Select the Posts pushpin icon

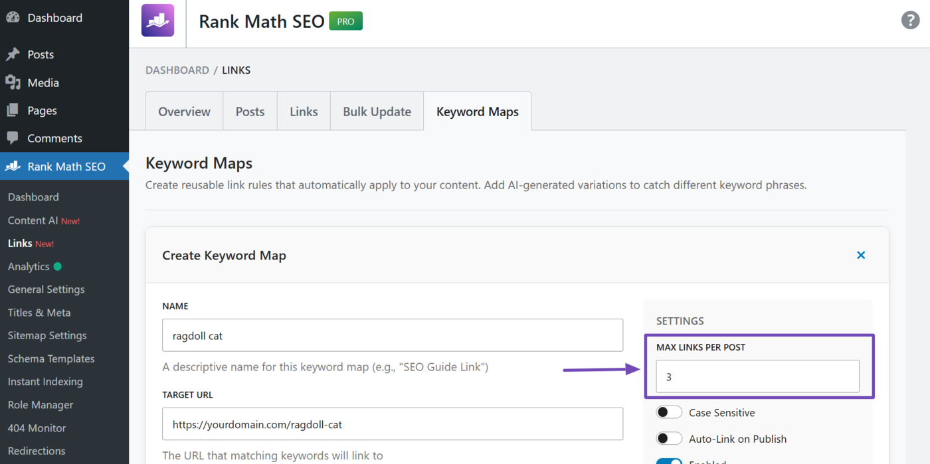point(13,54)
